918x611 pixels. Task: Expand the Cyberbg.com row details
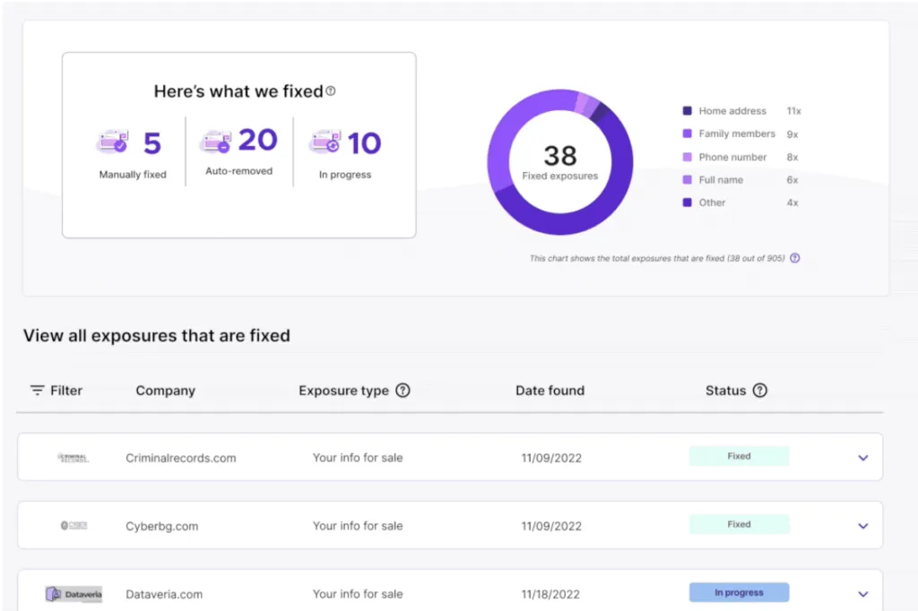coord(862,526)
